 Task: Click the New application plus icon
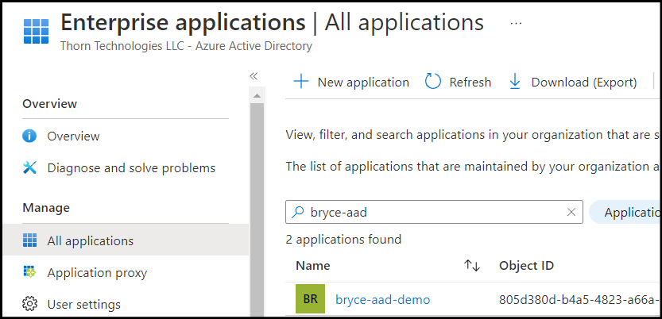pyautogui.click(x=301, y=81)
